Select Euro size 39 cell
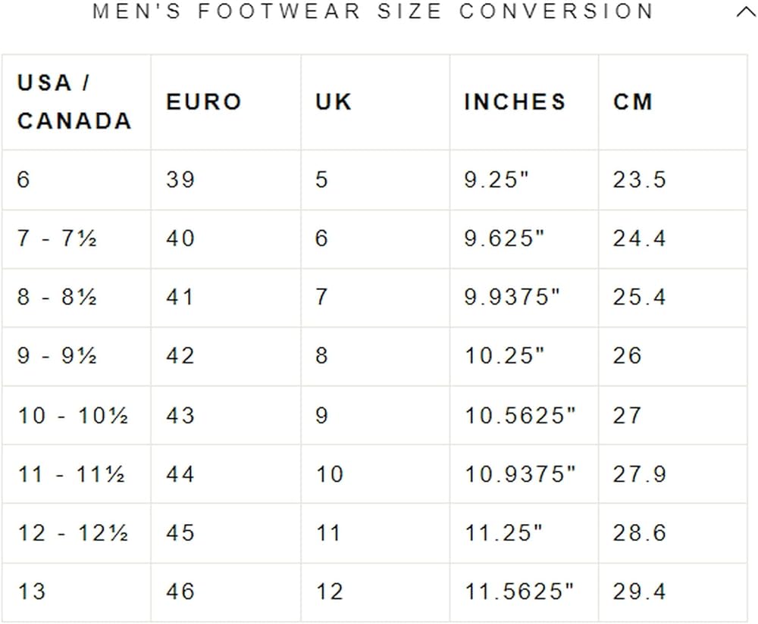Viewport: 758px width, 624px height. click(x=180, y=179)
